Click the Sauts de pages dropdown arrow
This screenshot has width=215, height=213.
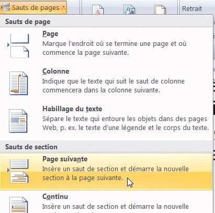click(63, 7)
